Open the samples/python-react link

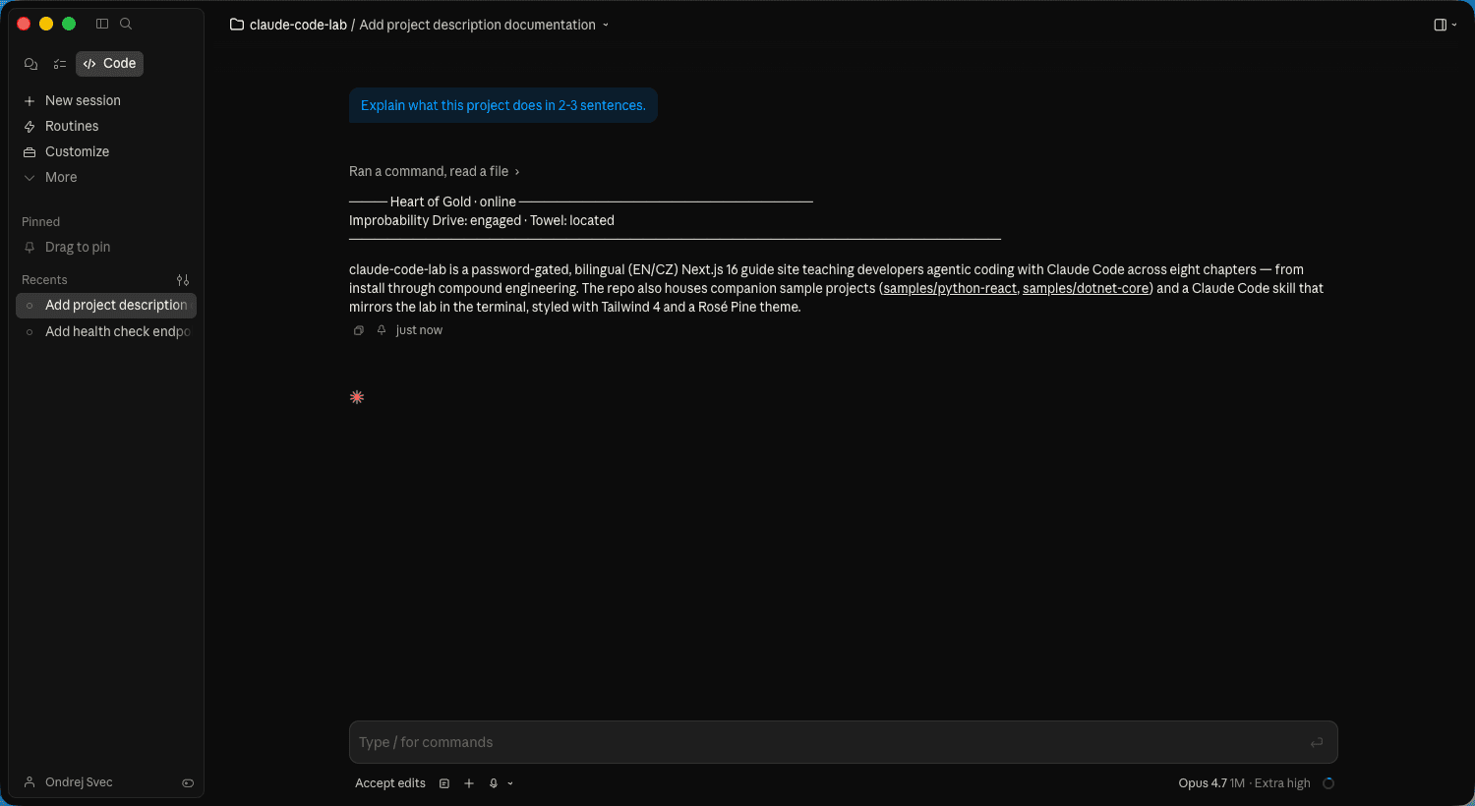click(949, 288)
